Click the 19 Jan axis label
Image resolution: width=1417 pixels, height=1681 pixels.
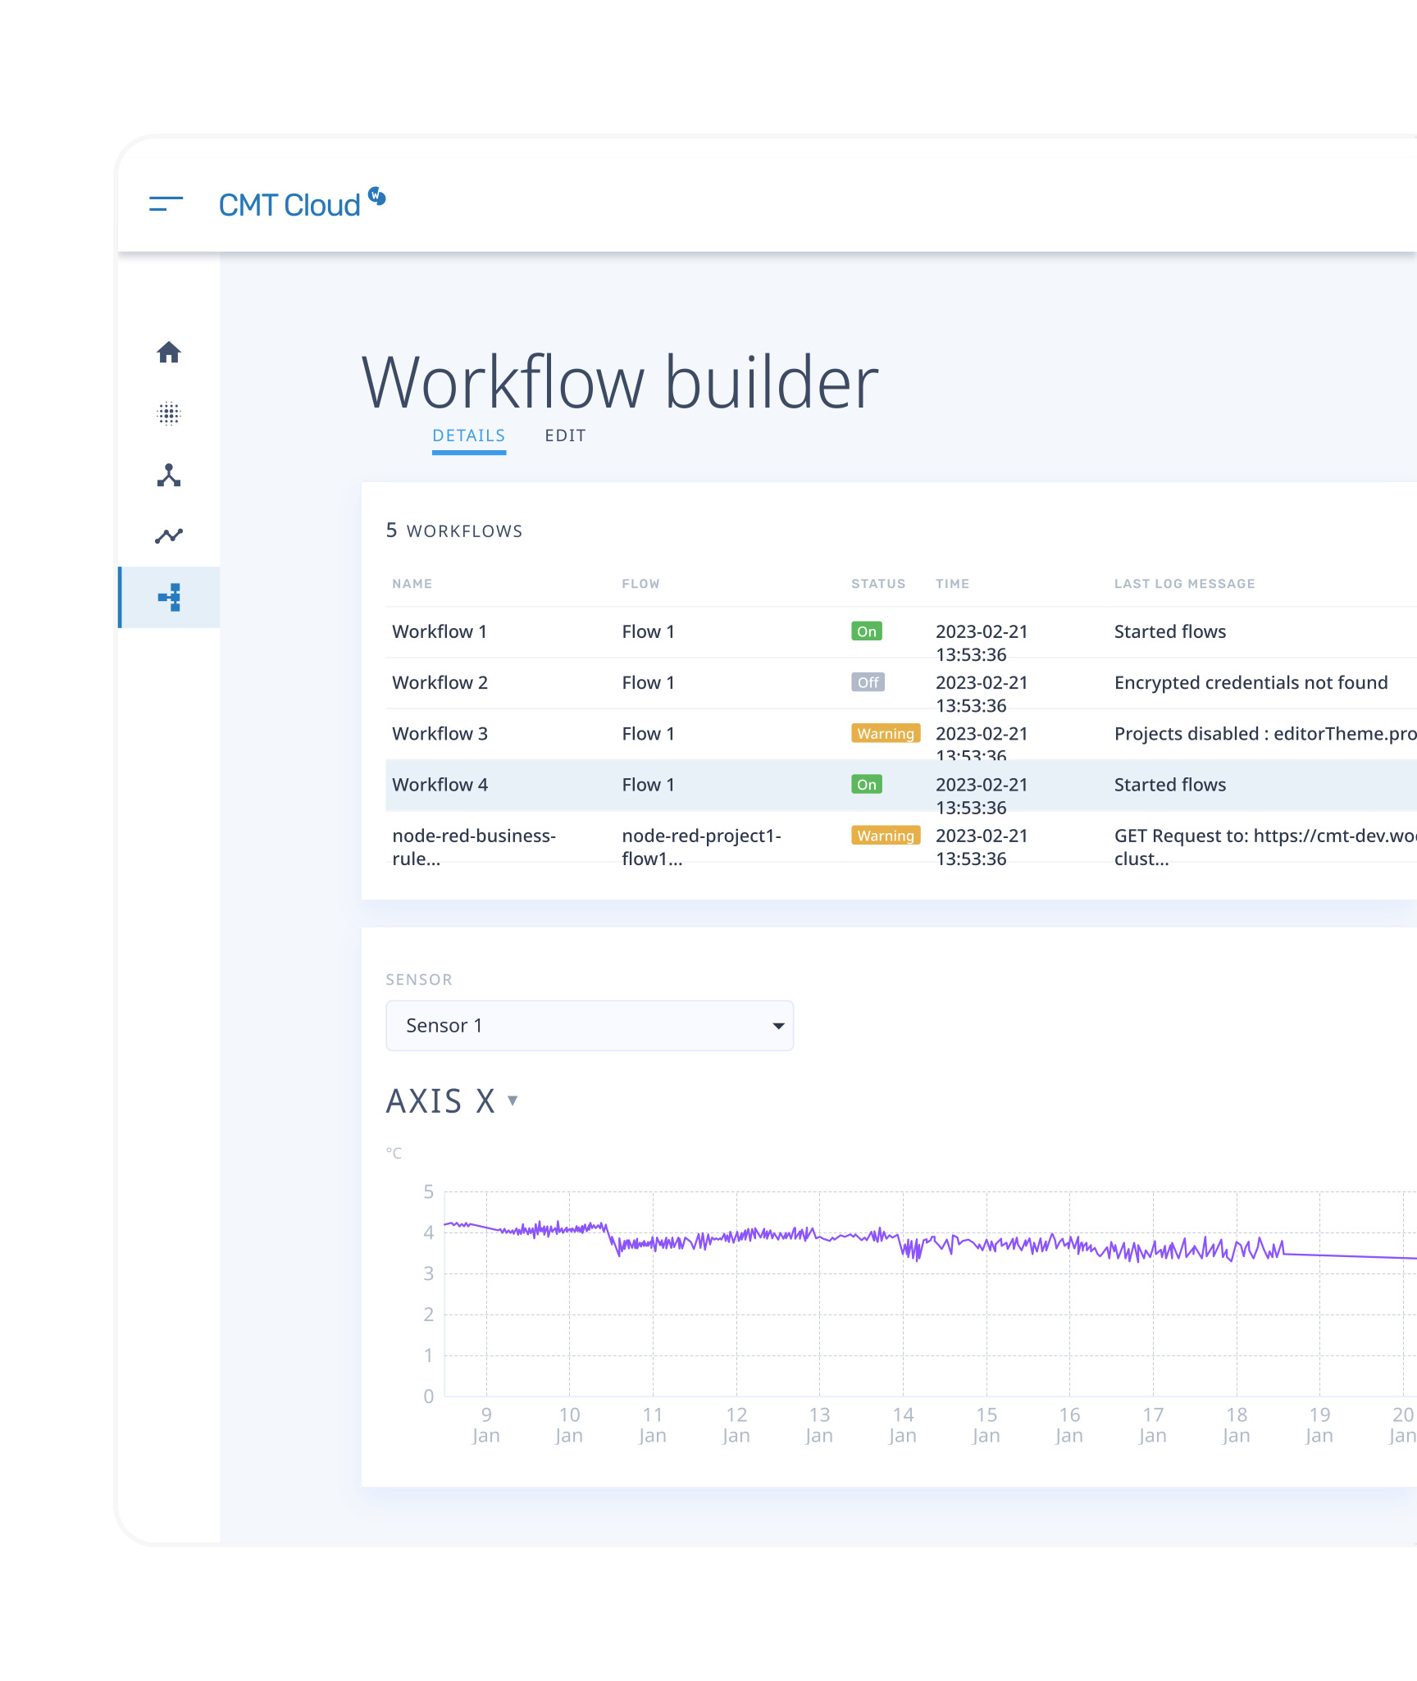(x=1319, y=1425)
